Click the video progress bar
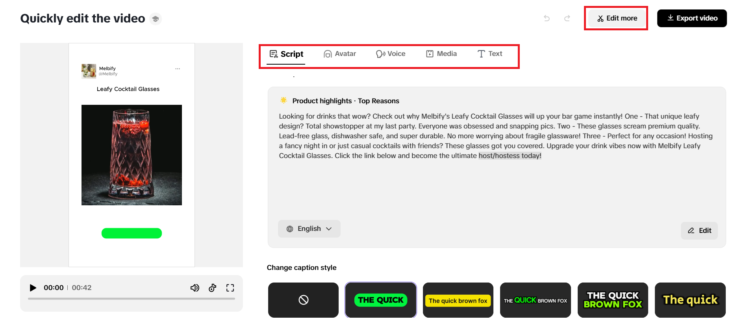 pyautogui.click(x=132, y=299)
